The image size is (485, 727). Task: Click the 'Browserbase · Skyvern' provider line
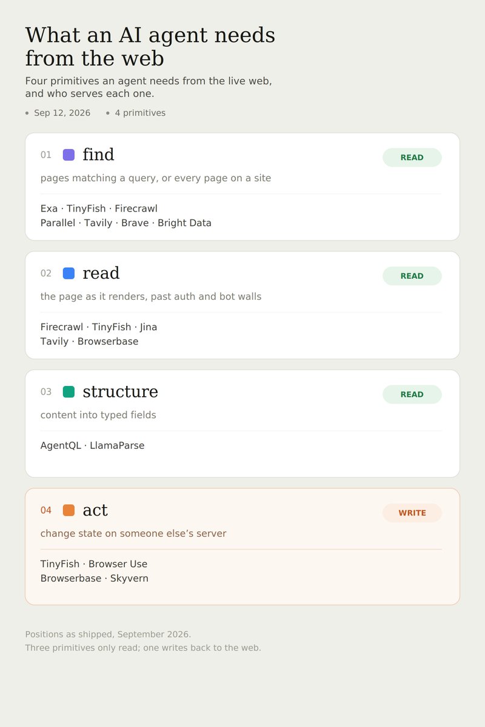click(x=94, y=579)
